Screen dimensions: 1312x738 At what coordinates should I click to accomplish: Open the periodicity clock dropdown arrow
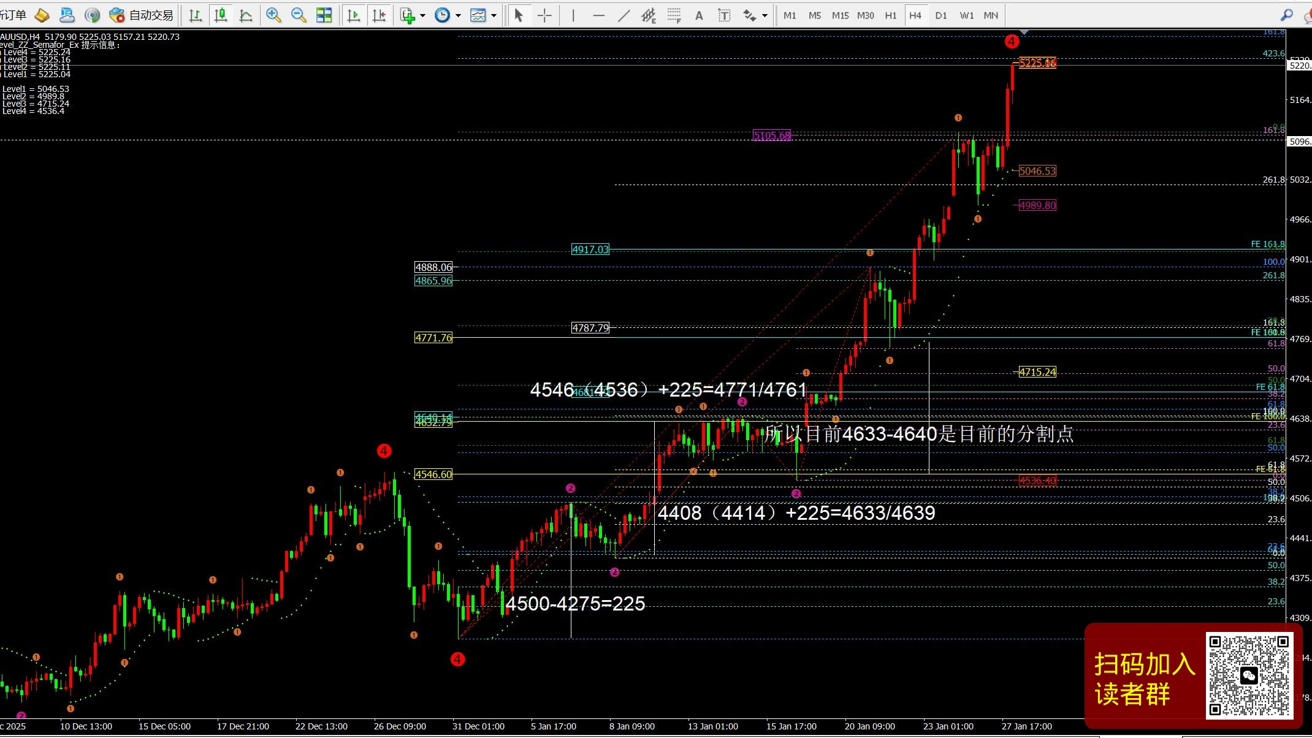click(458, 15)
